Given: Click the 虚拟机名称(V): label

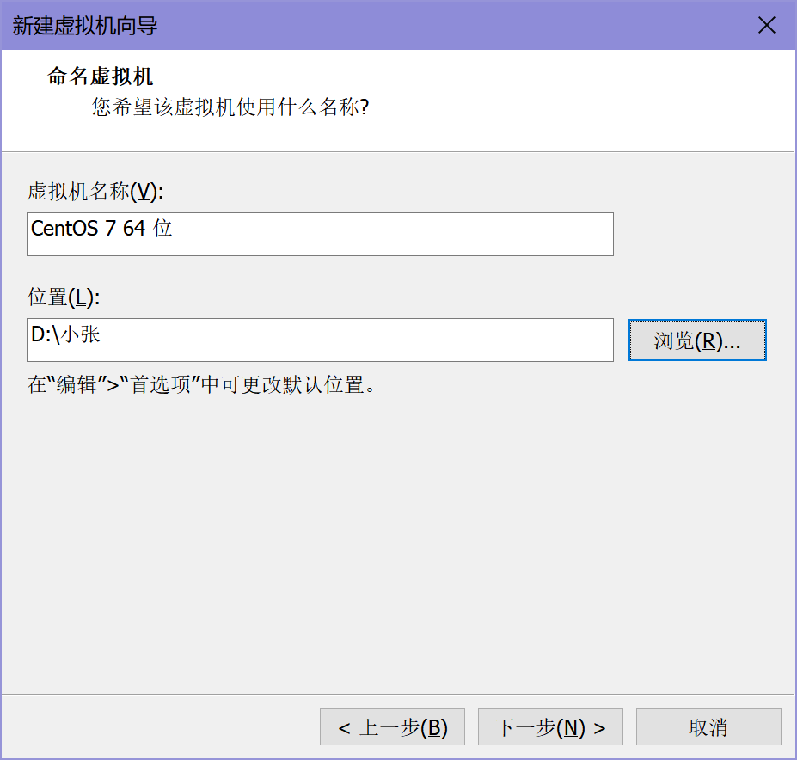Looking at the screenshot, I should coord(95,192).
